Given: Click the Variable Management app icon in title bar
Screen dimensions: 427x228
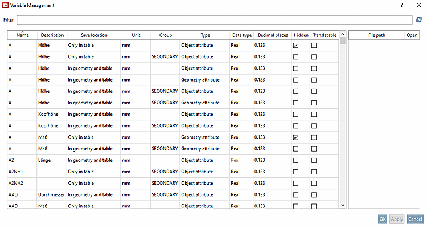Looking at the screenshot, I should (x=5, y=5).
